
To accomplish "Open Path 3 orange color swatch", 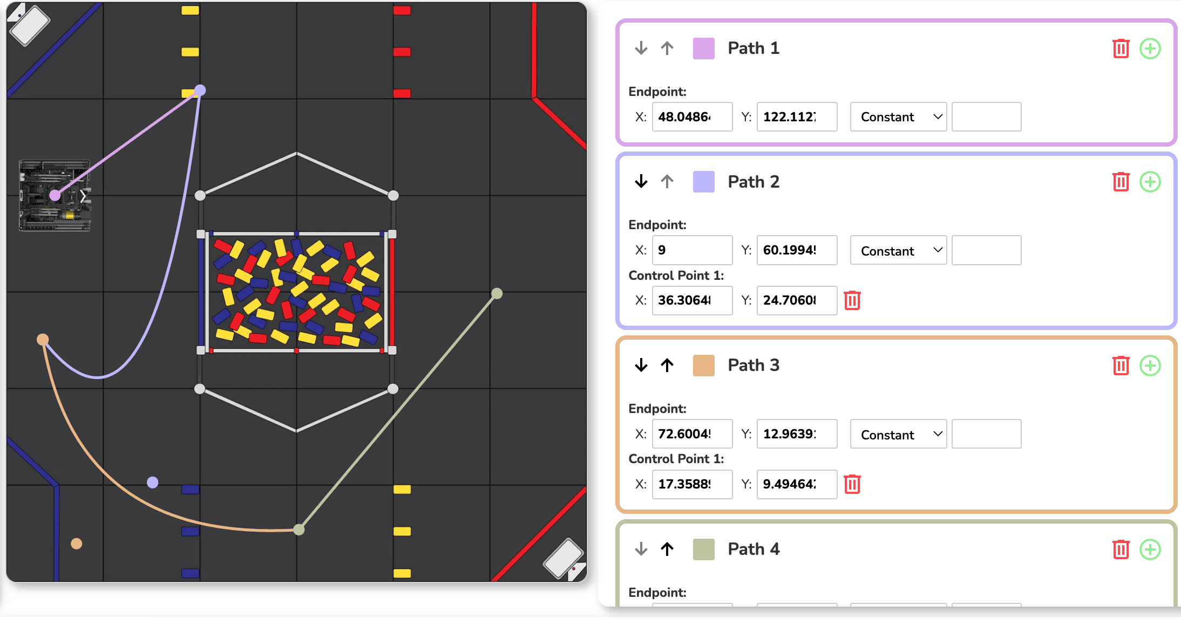I will 703,366.
